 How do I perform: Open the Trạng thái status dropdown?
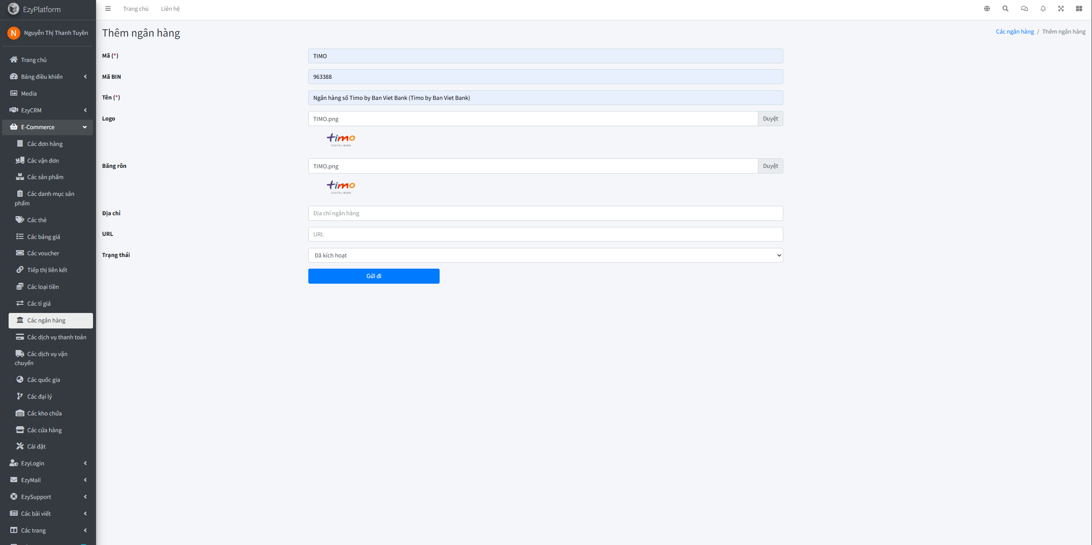pos(545,255)
